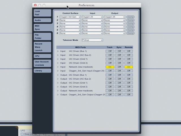Expand Input Network (new macbook) row

point(58,67)
